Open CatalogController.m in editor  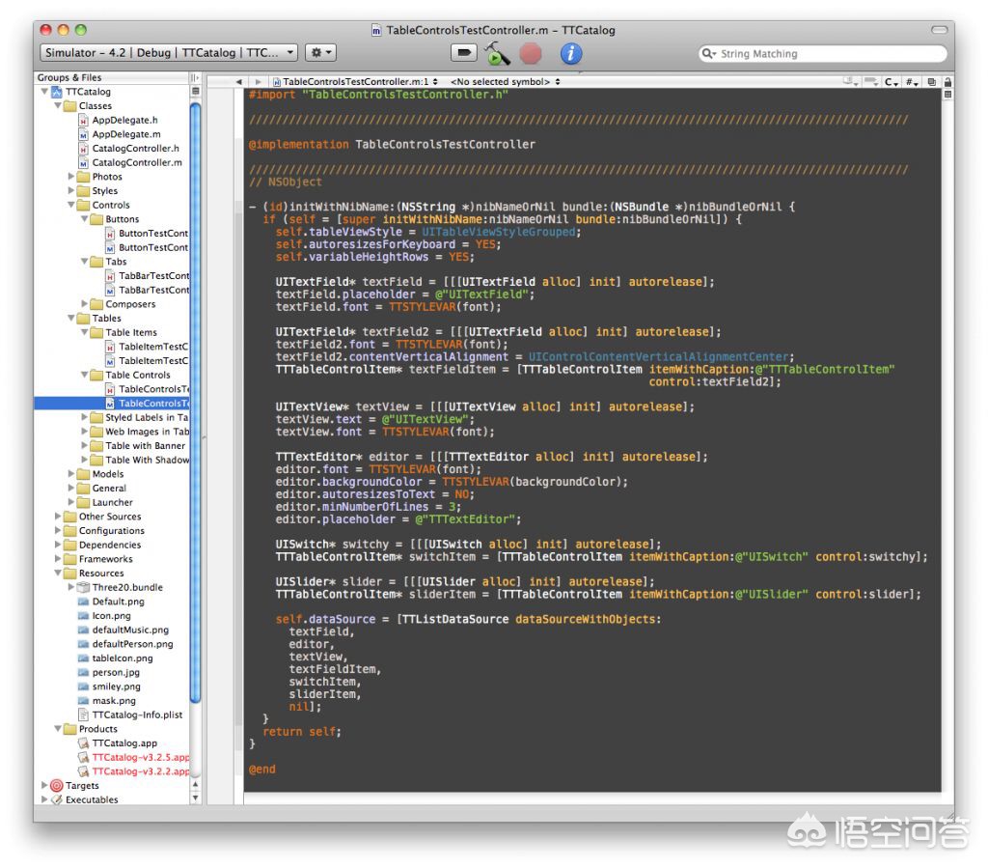pos(137,162)
